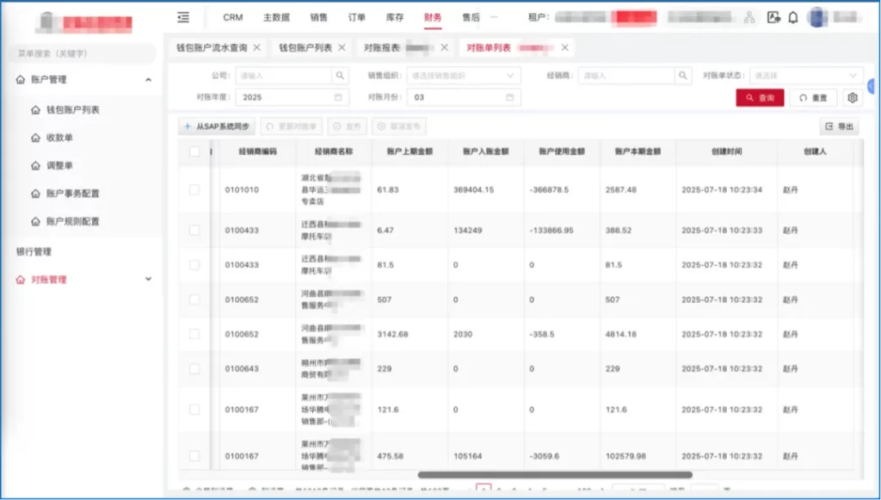Click home icon next to 收款单

35,138
